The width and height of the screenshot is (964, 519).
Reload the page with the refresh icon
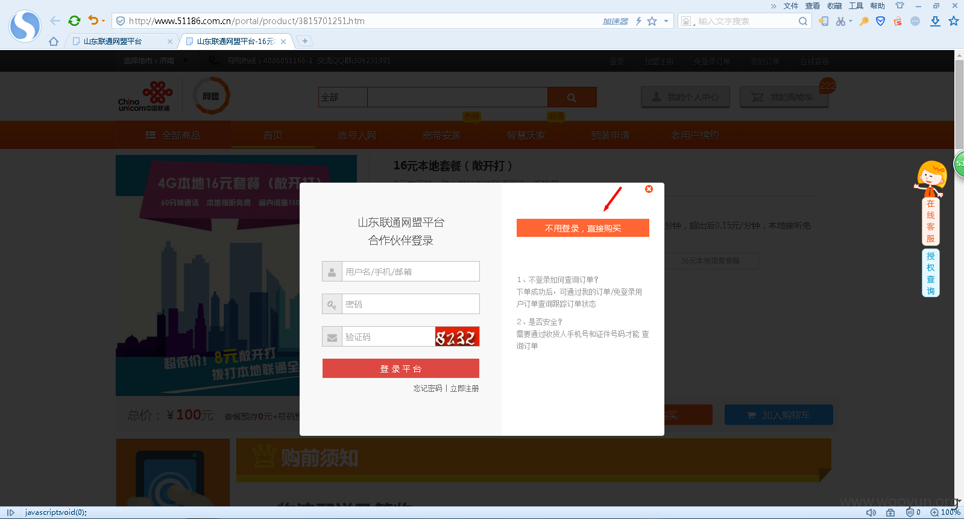(x=74, y=20)
